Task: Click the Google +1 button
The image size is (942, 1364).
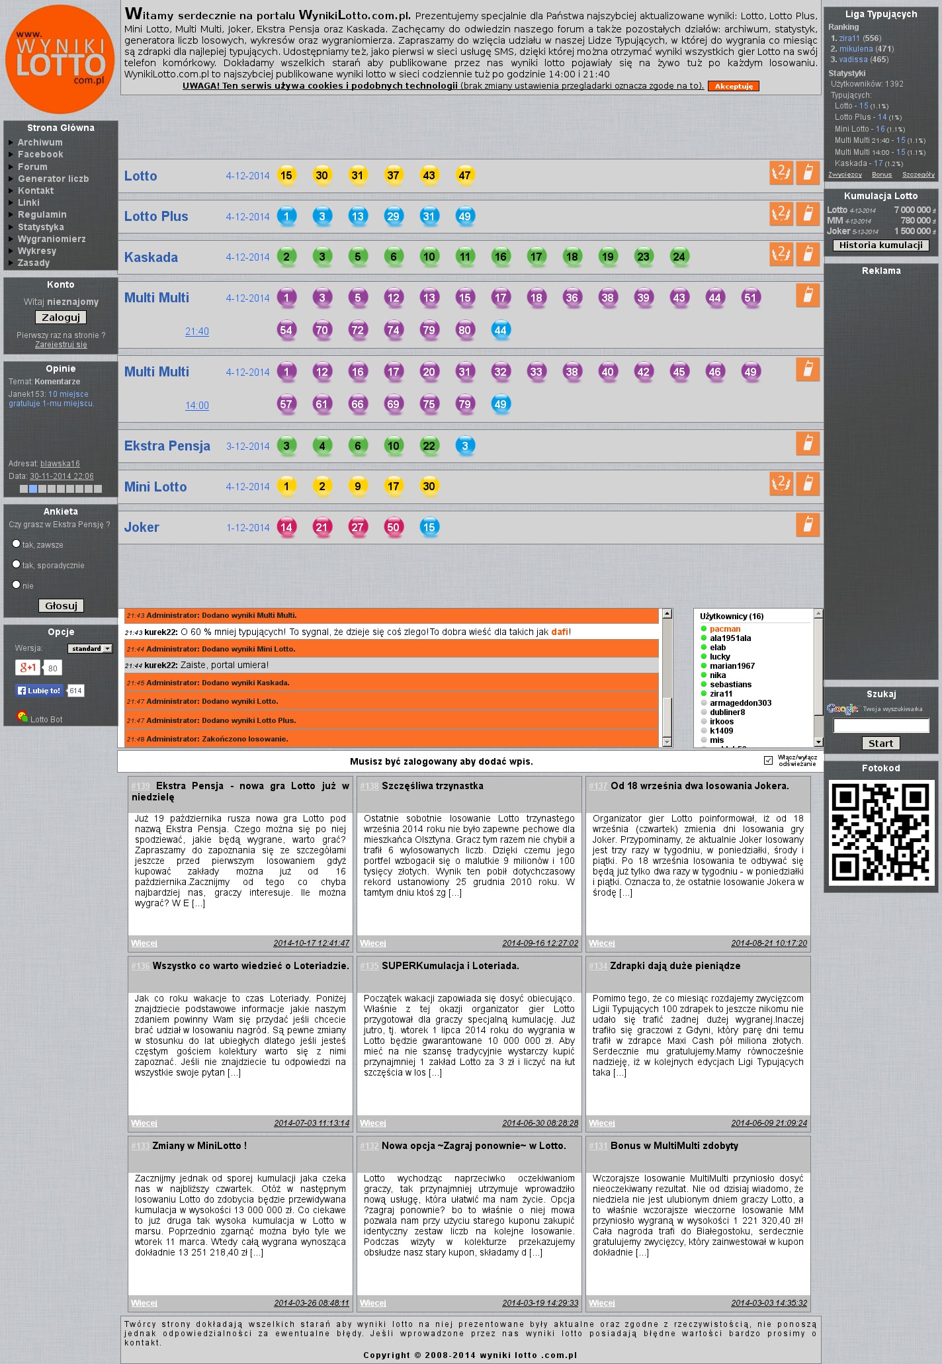Action: tap(28, 667)
